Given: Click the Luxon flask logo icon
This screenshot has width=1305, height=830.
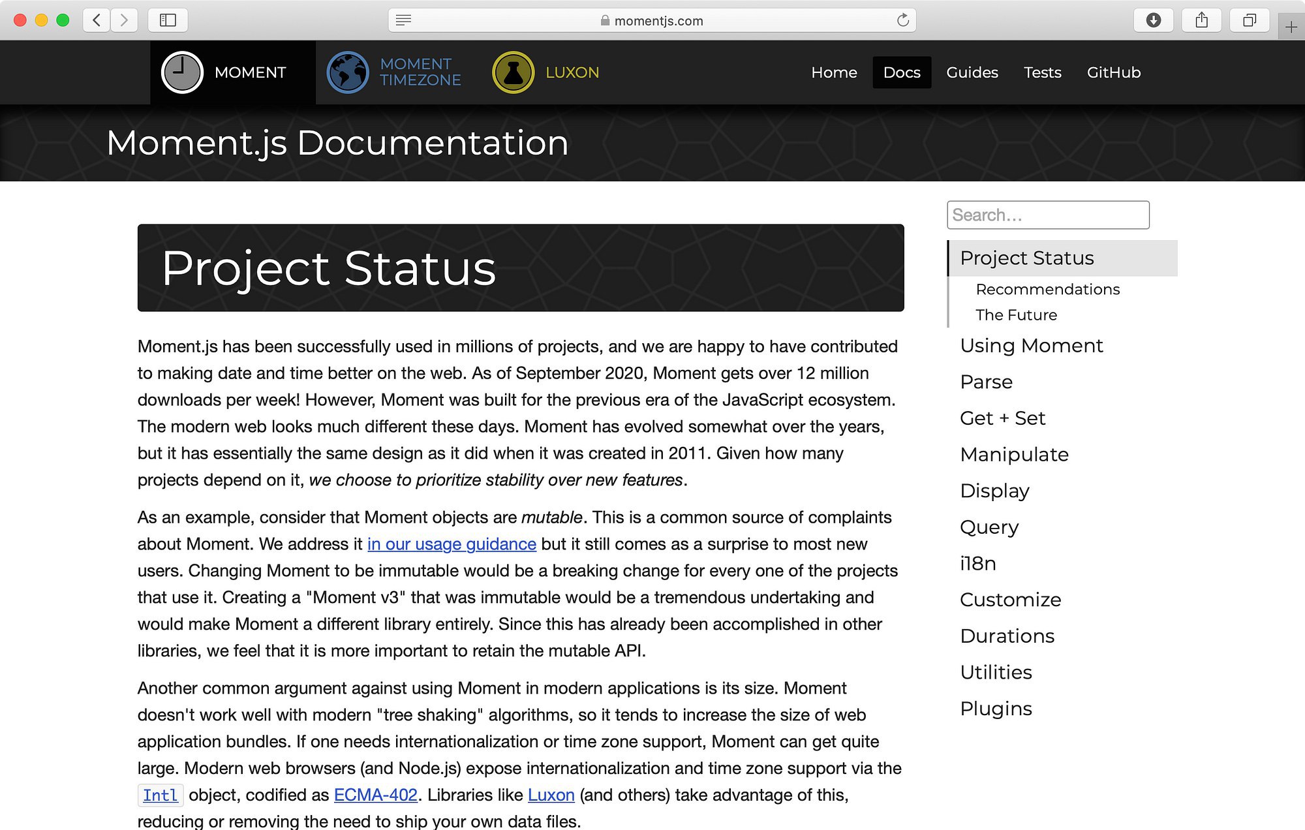Looking at the screenshot, I should tap(513, 72).
